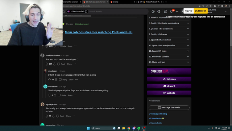This screenshot has width=232, height=131.
Task: Bookmark this page with the star icon
Action: (210, 6)
